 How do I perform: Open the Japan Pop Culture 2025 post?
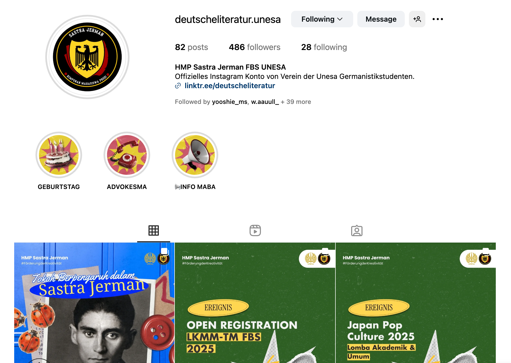click(x=416, y=303)
